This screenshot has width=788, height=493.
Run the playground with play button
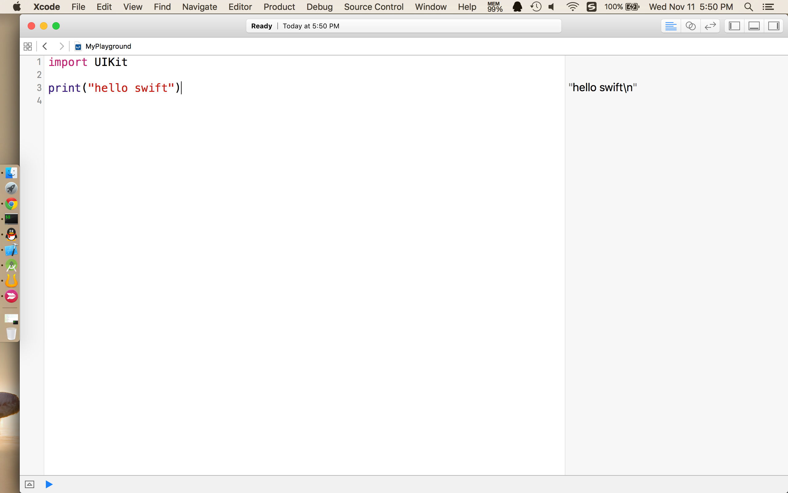click(x=49, y=484)
